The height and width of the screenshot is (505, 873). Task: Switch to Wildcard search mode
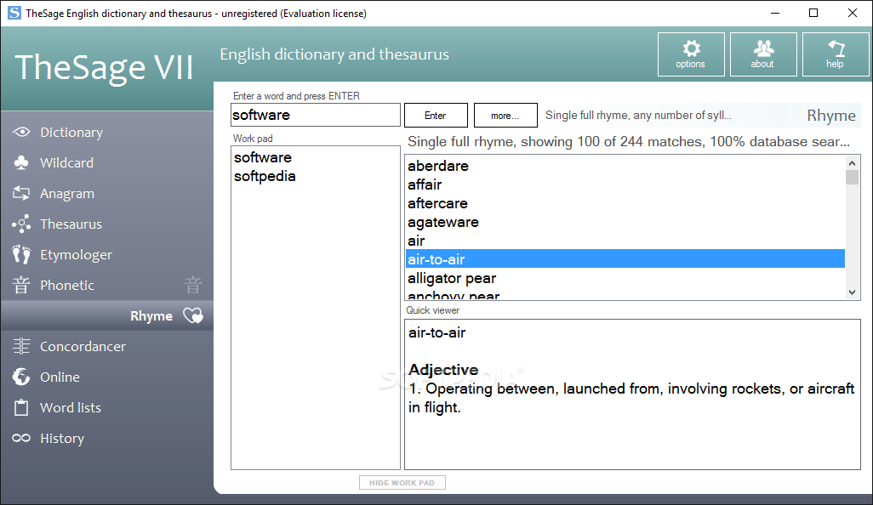[67, 163]
